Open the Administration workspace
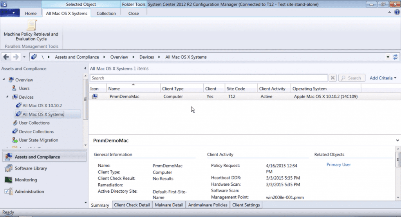The width and height of the screenshot is (401, 217). 45,191
